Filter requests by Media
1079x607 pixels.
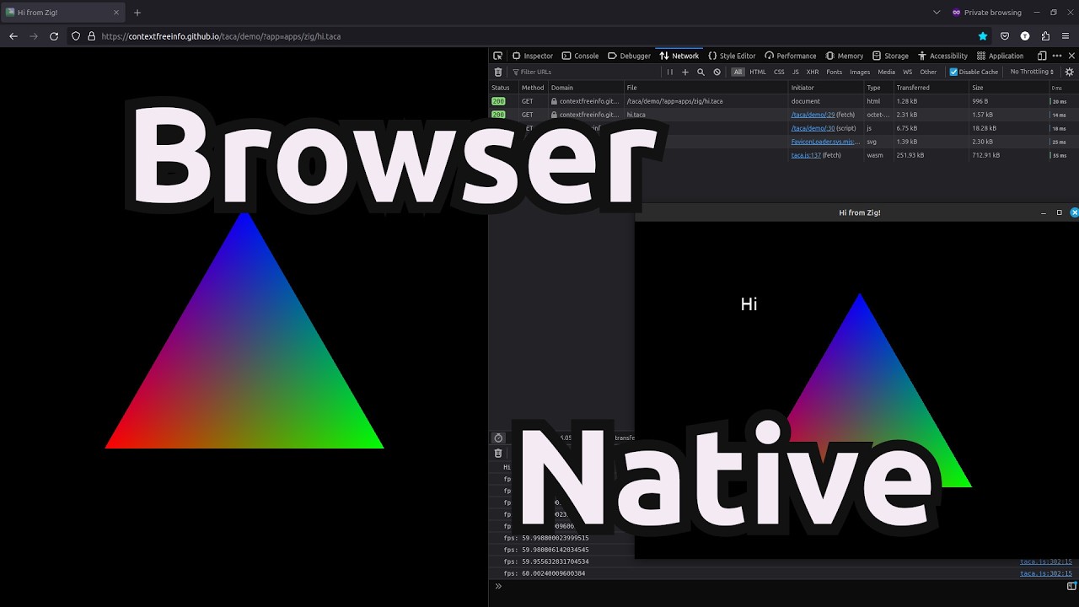pyautogui.click(x=886, y=72)
